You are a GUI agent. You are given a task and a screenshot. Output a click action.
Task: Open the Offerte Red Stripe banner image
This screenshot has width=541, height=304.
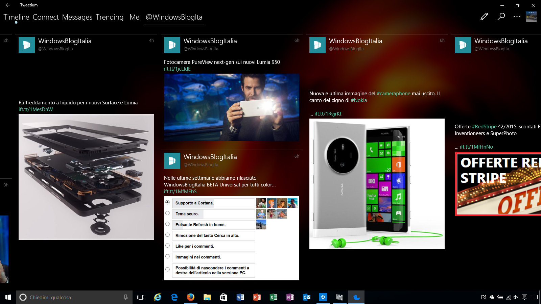pos(498,184)
